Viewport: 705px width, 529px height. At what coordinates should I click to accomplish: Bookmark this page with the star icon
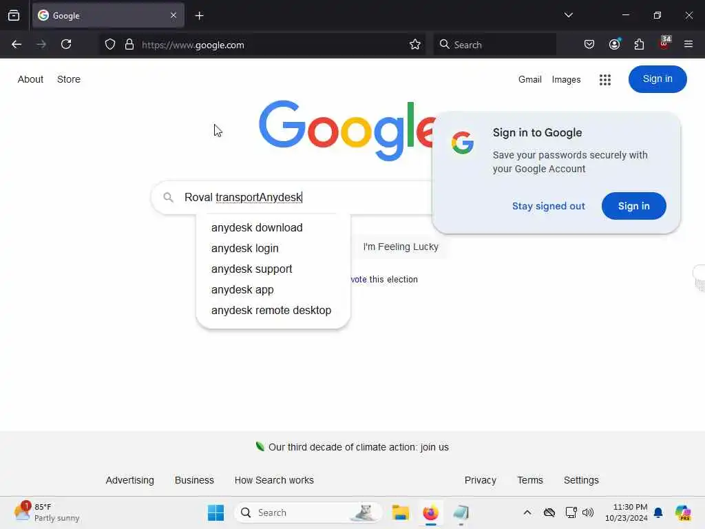(415, 45)
